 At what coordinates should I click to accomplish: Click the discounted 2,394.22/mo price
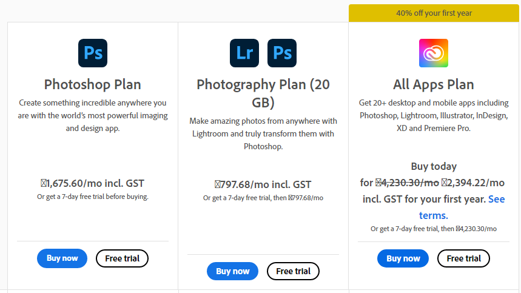pyautogui.click(x=473, y=183)
